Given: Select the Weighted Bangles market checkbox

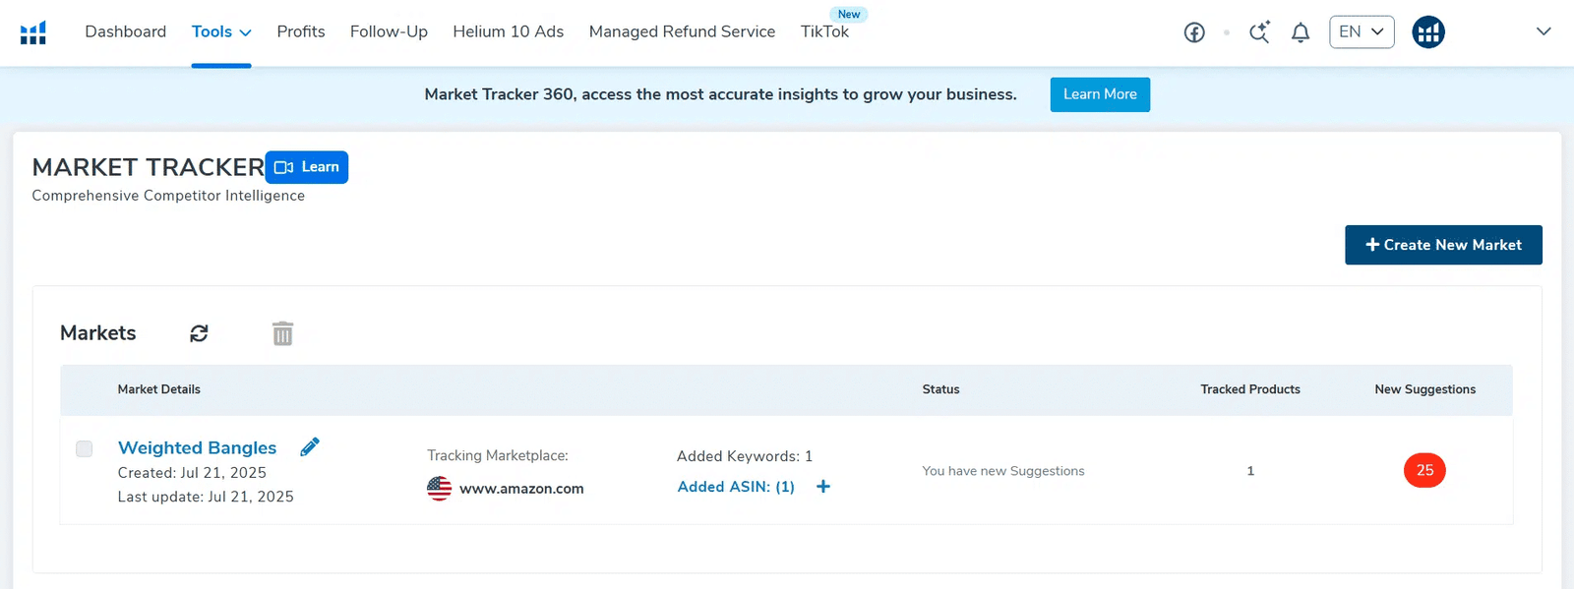Looking at the screenshot, I should point(85,448).
